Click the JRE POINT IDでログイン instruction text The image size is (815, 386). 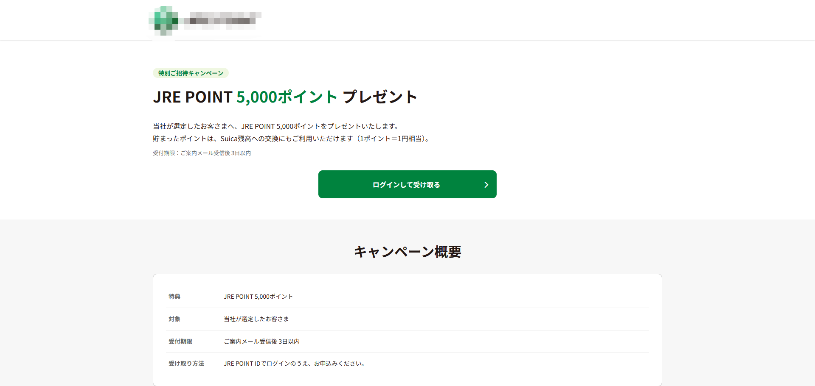[x=295, y=364]
